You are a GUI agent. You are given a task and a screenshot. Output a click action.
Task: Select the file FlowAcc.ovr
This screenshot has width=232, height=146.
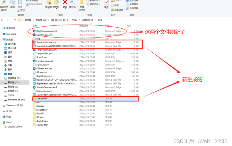click(x=42, y=65)
